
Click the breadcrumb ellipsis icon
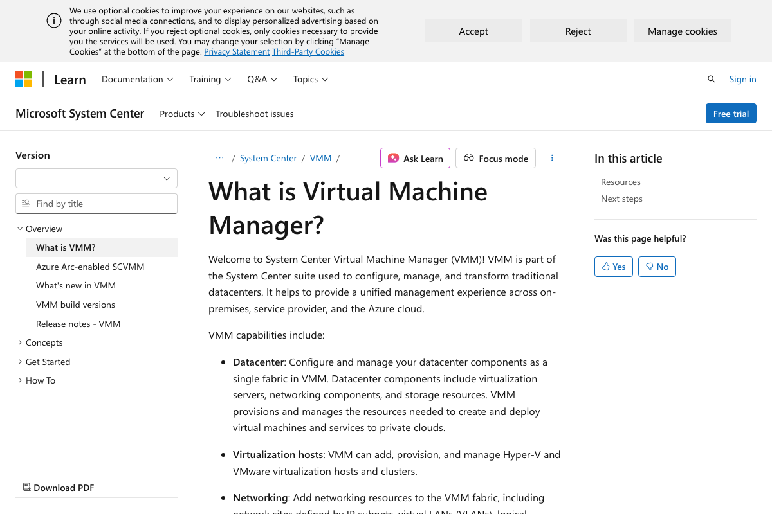pos(220,158)
